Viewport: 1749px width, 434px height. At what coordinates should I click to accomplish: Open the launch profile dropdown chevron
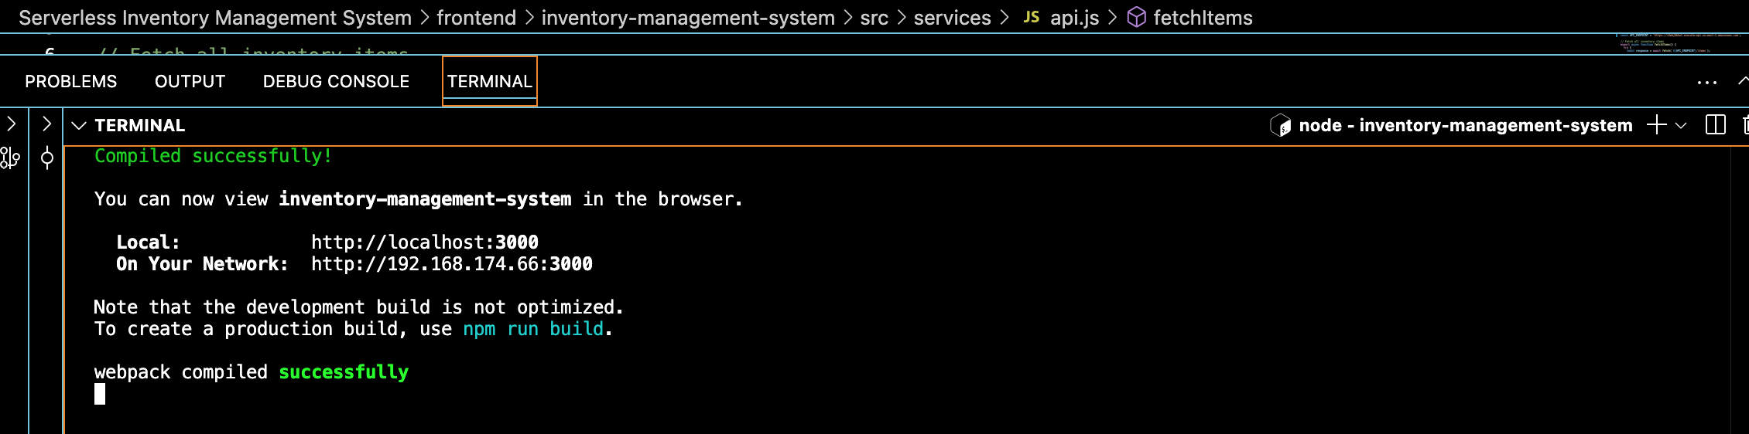[1681, 125]
